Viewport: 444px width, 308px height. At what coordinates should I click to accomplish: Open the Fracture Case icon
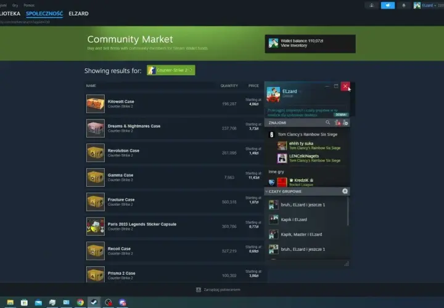click(96, 202)
